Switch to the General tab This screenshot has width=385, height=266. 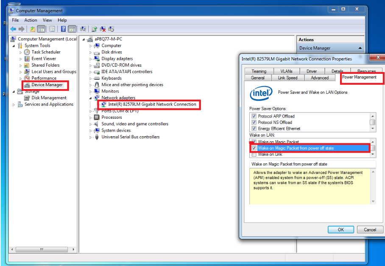pos(258,78)
